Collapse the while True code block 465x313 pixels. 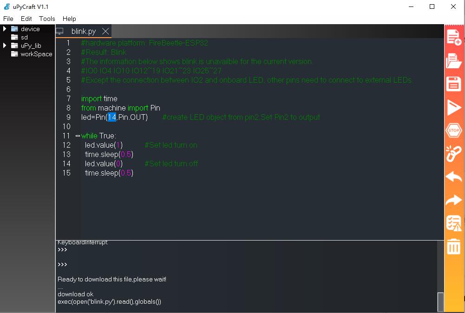(x=78, y=136)
